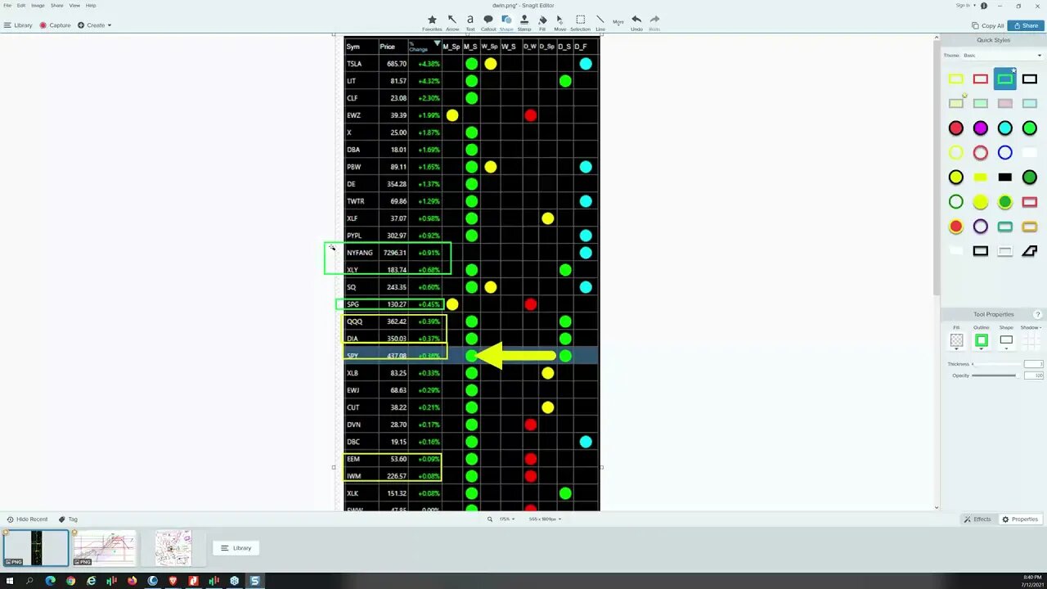Click the blue Share button
The width and height of the screenshot is (1047, 589).
(1026, 25)
